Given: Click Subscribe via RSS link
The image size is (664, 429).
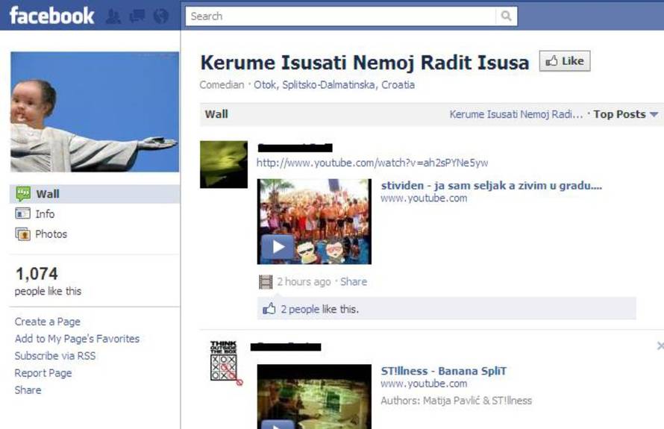Looking at the screenshot, I should (x=55, y=356).
